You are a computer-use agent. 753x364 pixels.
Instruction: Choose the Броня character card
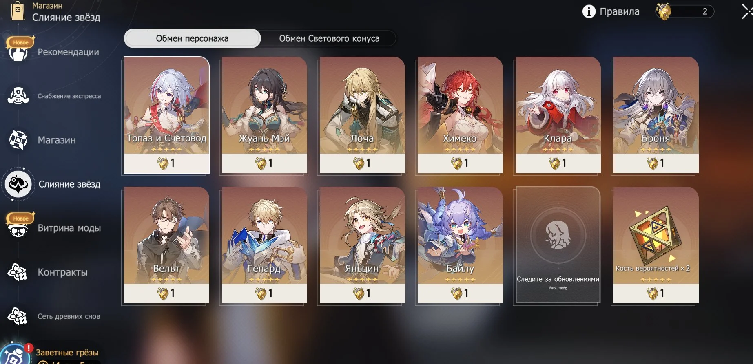(x=656, y=115)
